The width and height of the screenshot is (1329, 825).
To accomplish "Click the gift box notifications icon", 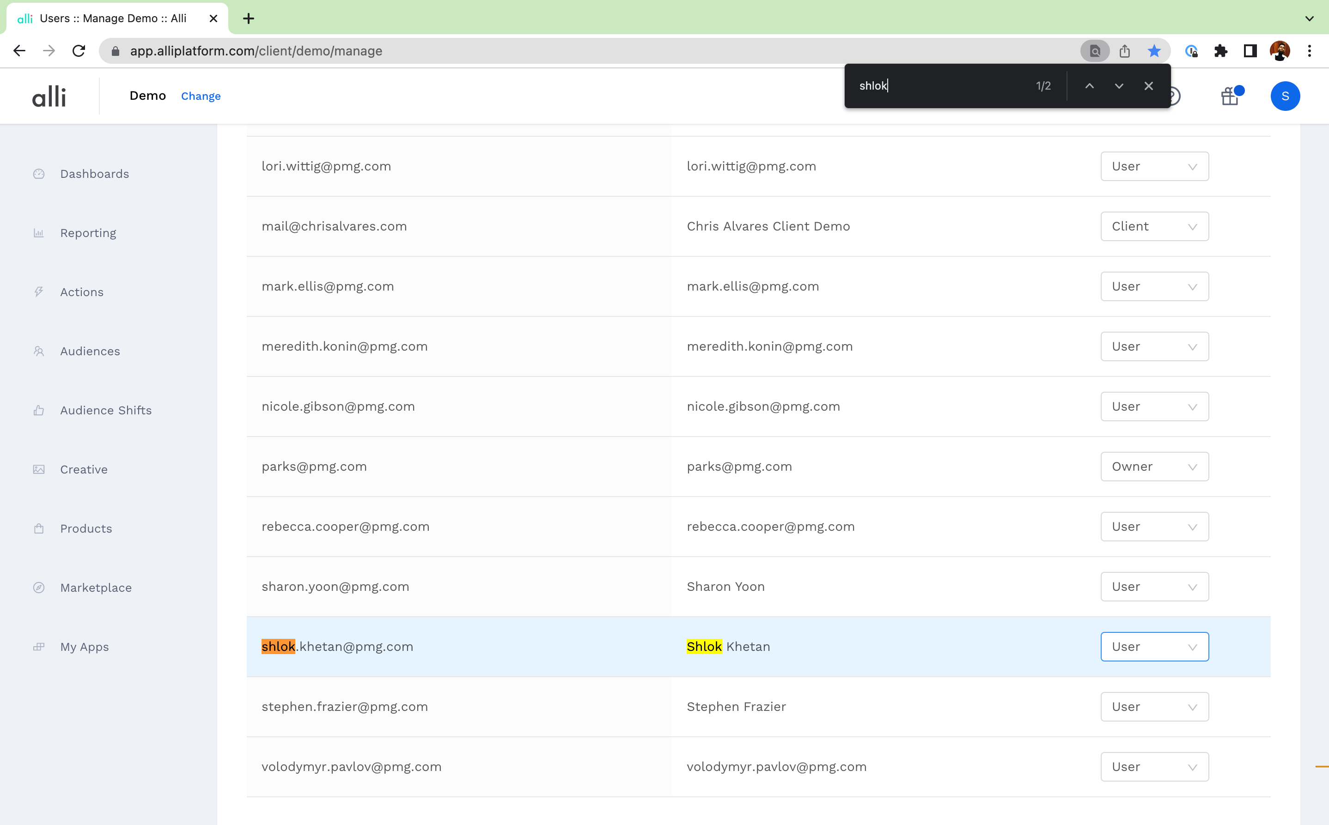I will tap(1229, 97).
